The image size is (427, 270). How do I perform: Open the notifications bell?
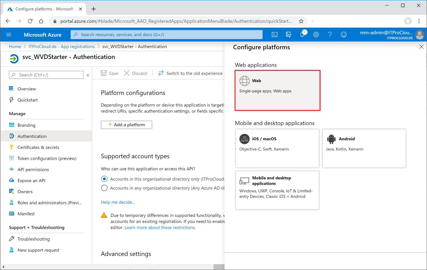pyautogui.click(x=302, y=35)
